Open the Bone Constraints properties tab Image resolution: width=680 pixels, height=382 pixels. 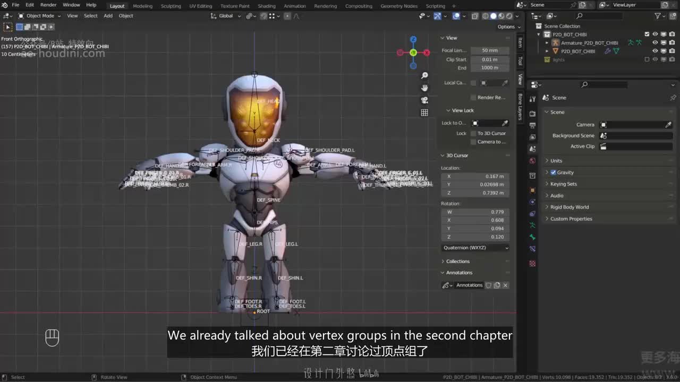pyautogui.click(x=532, y=249)
